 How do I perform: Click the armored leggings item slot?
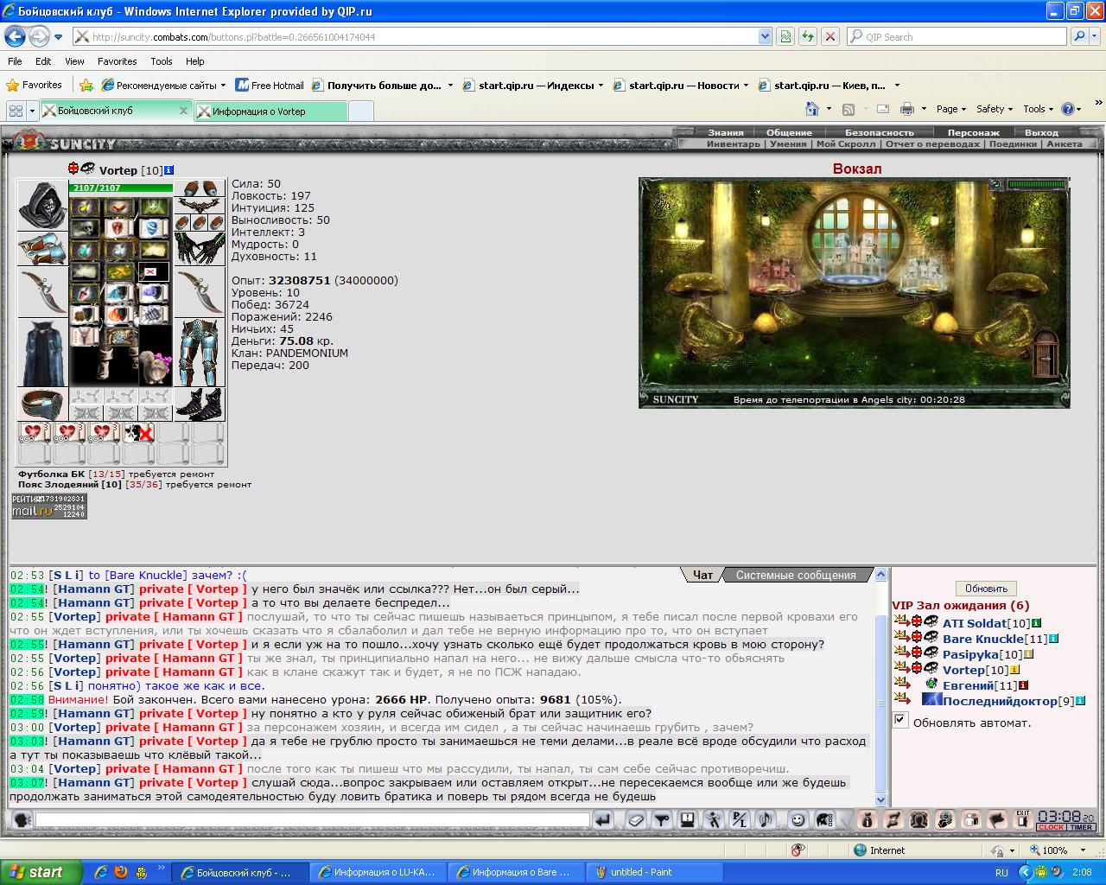coord(200,353)
